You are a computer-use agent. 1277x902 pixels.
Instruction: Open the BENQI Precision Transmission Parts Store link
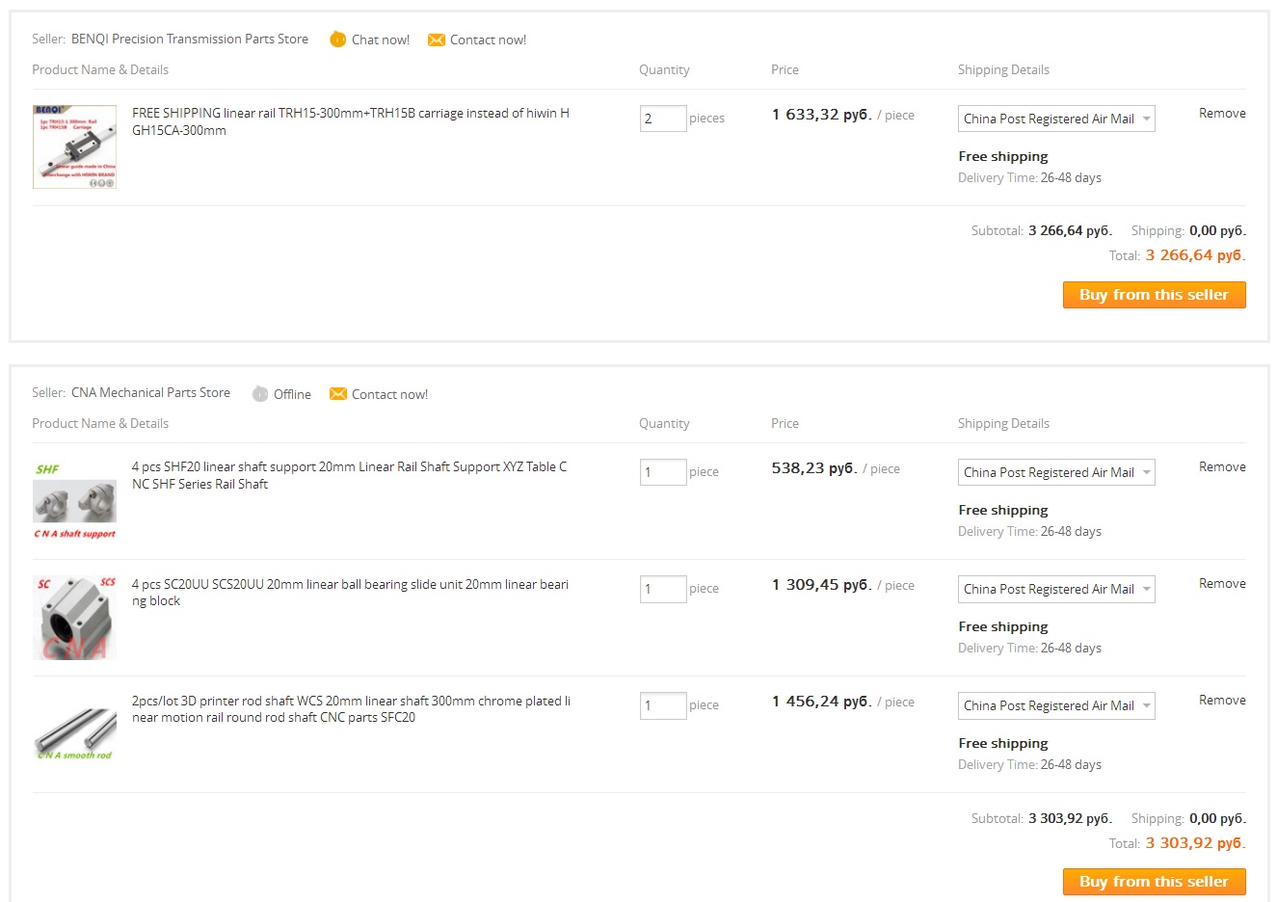tap(190, 39)
